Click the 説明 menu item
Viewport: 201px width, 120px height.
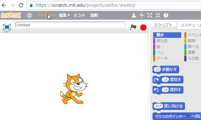[94, 15]
